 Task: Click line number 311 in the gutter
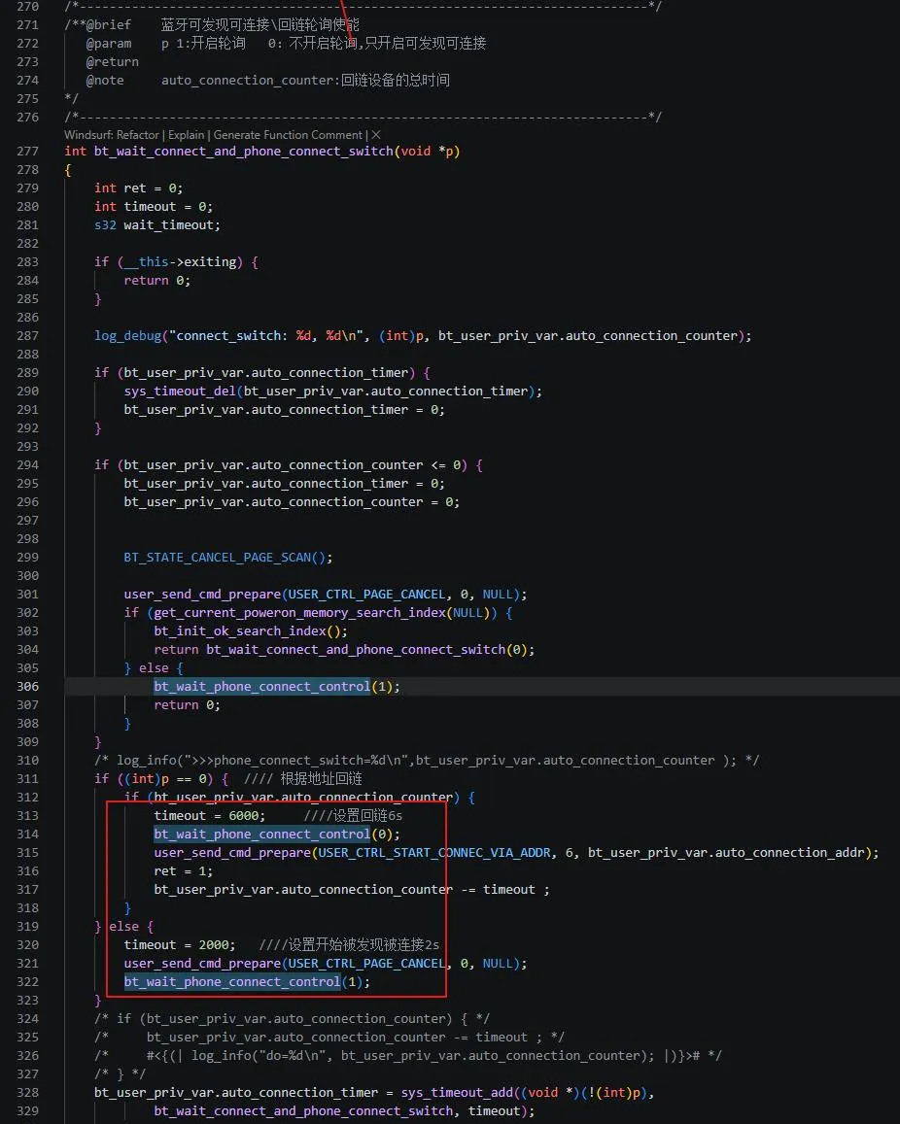point(28,778)
